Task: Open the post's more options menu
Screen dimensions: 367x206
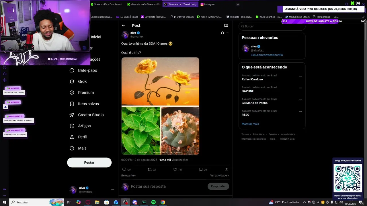Action: [228, 33]
